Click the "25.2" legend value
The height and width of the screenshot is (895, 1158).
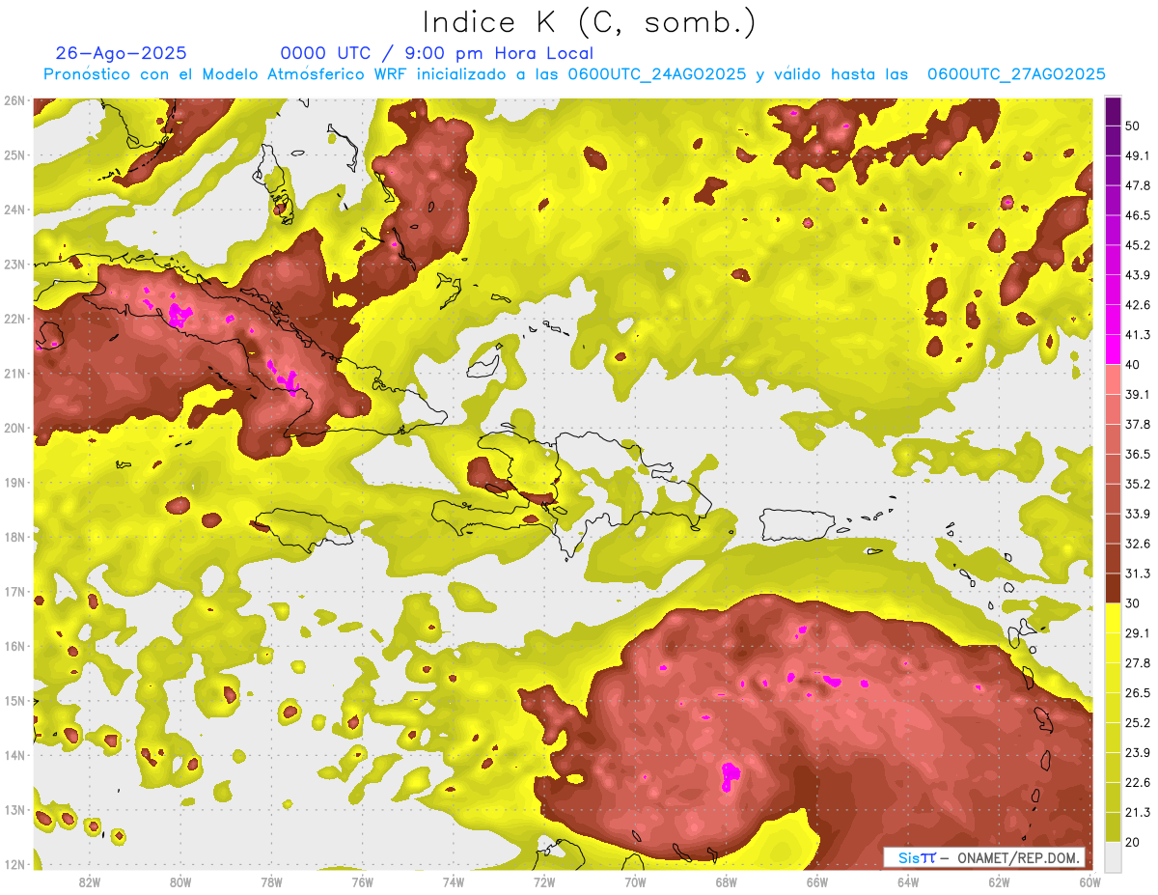[1137, 722]
